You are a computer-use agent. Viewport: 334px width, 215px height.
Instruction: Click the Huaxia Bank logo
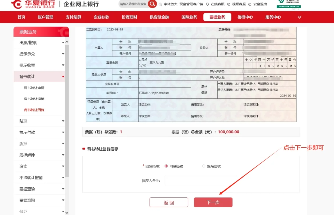33,4
